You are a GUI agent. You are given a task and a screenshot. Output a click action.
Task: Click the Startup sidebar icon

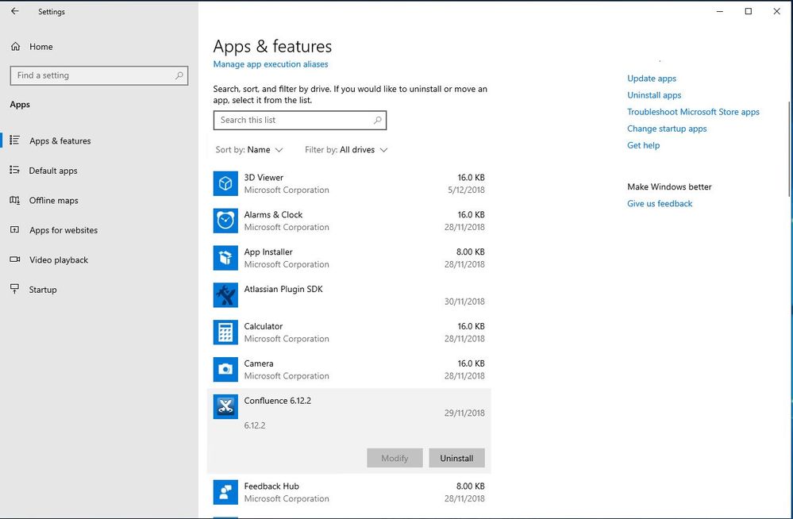coord(14,289)
